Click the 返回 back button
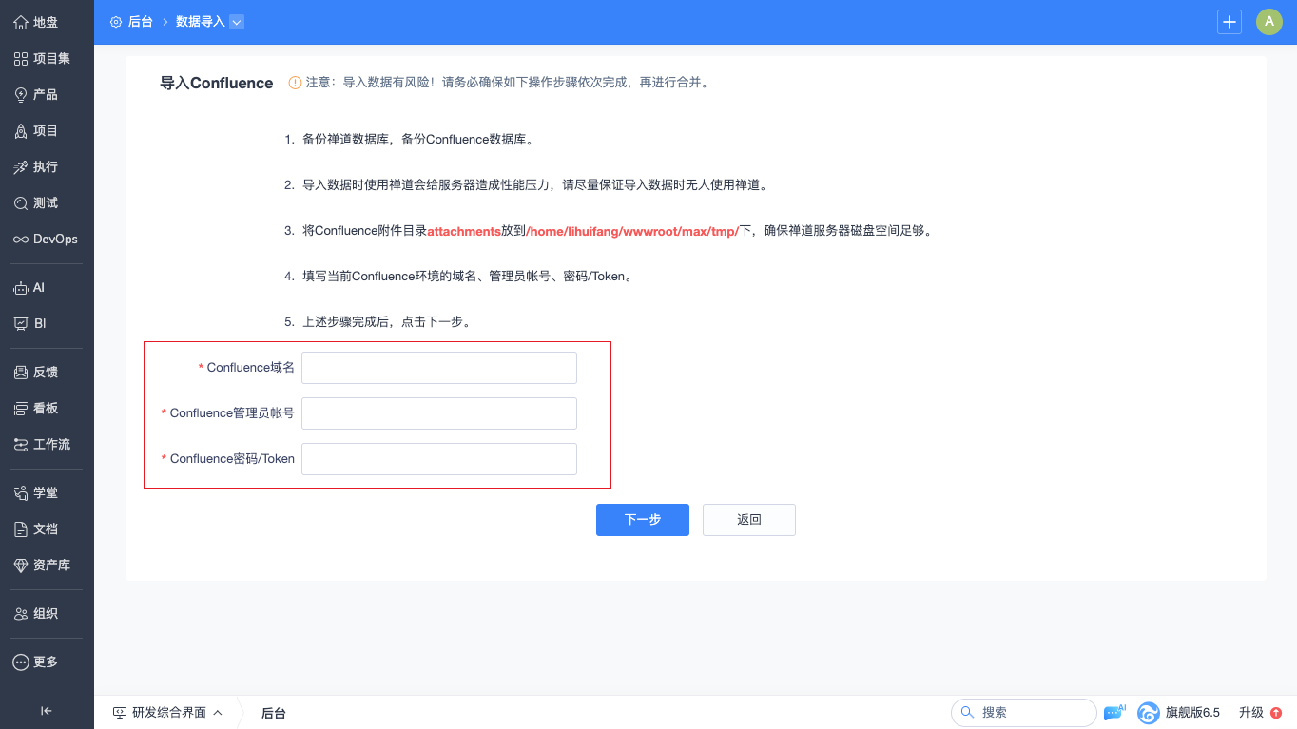The image size is (1297, 729). coord(749,520)
